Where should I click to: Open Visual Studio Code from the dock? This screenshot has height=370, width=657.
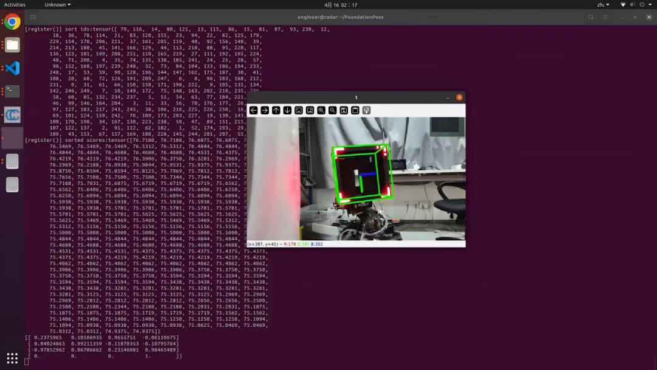point(12,68)
